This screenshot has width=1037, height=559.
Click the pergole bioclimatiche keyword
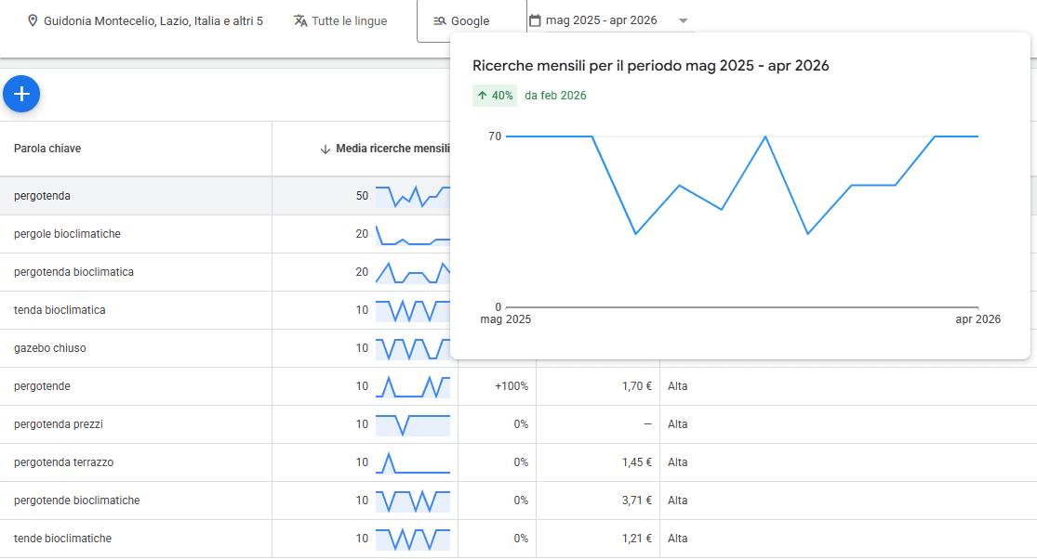(x=68, y=234)
